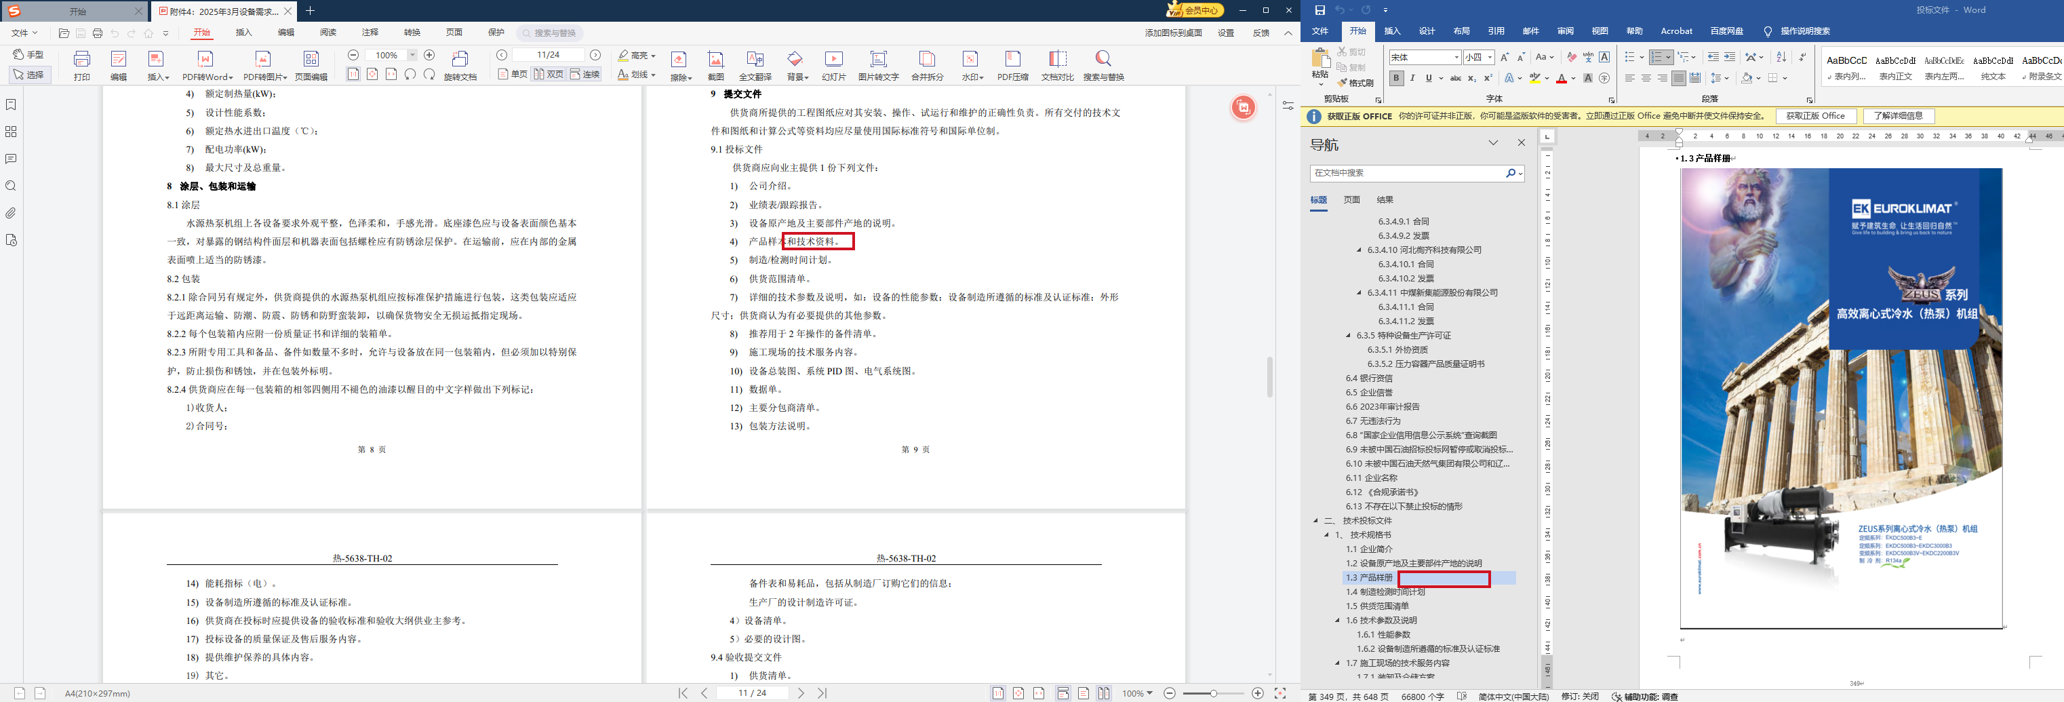Toggle continuous (连续) scrolling view
Viewport: 2064px width, 702px height.
pos(585,75)
